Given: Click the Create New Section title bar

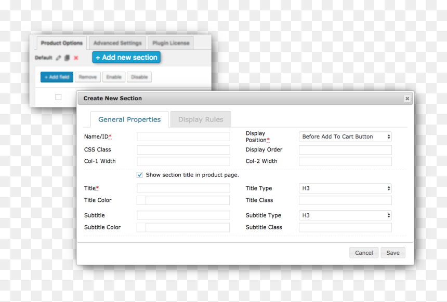Looking at the screenshot, I should click(245, 99).
